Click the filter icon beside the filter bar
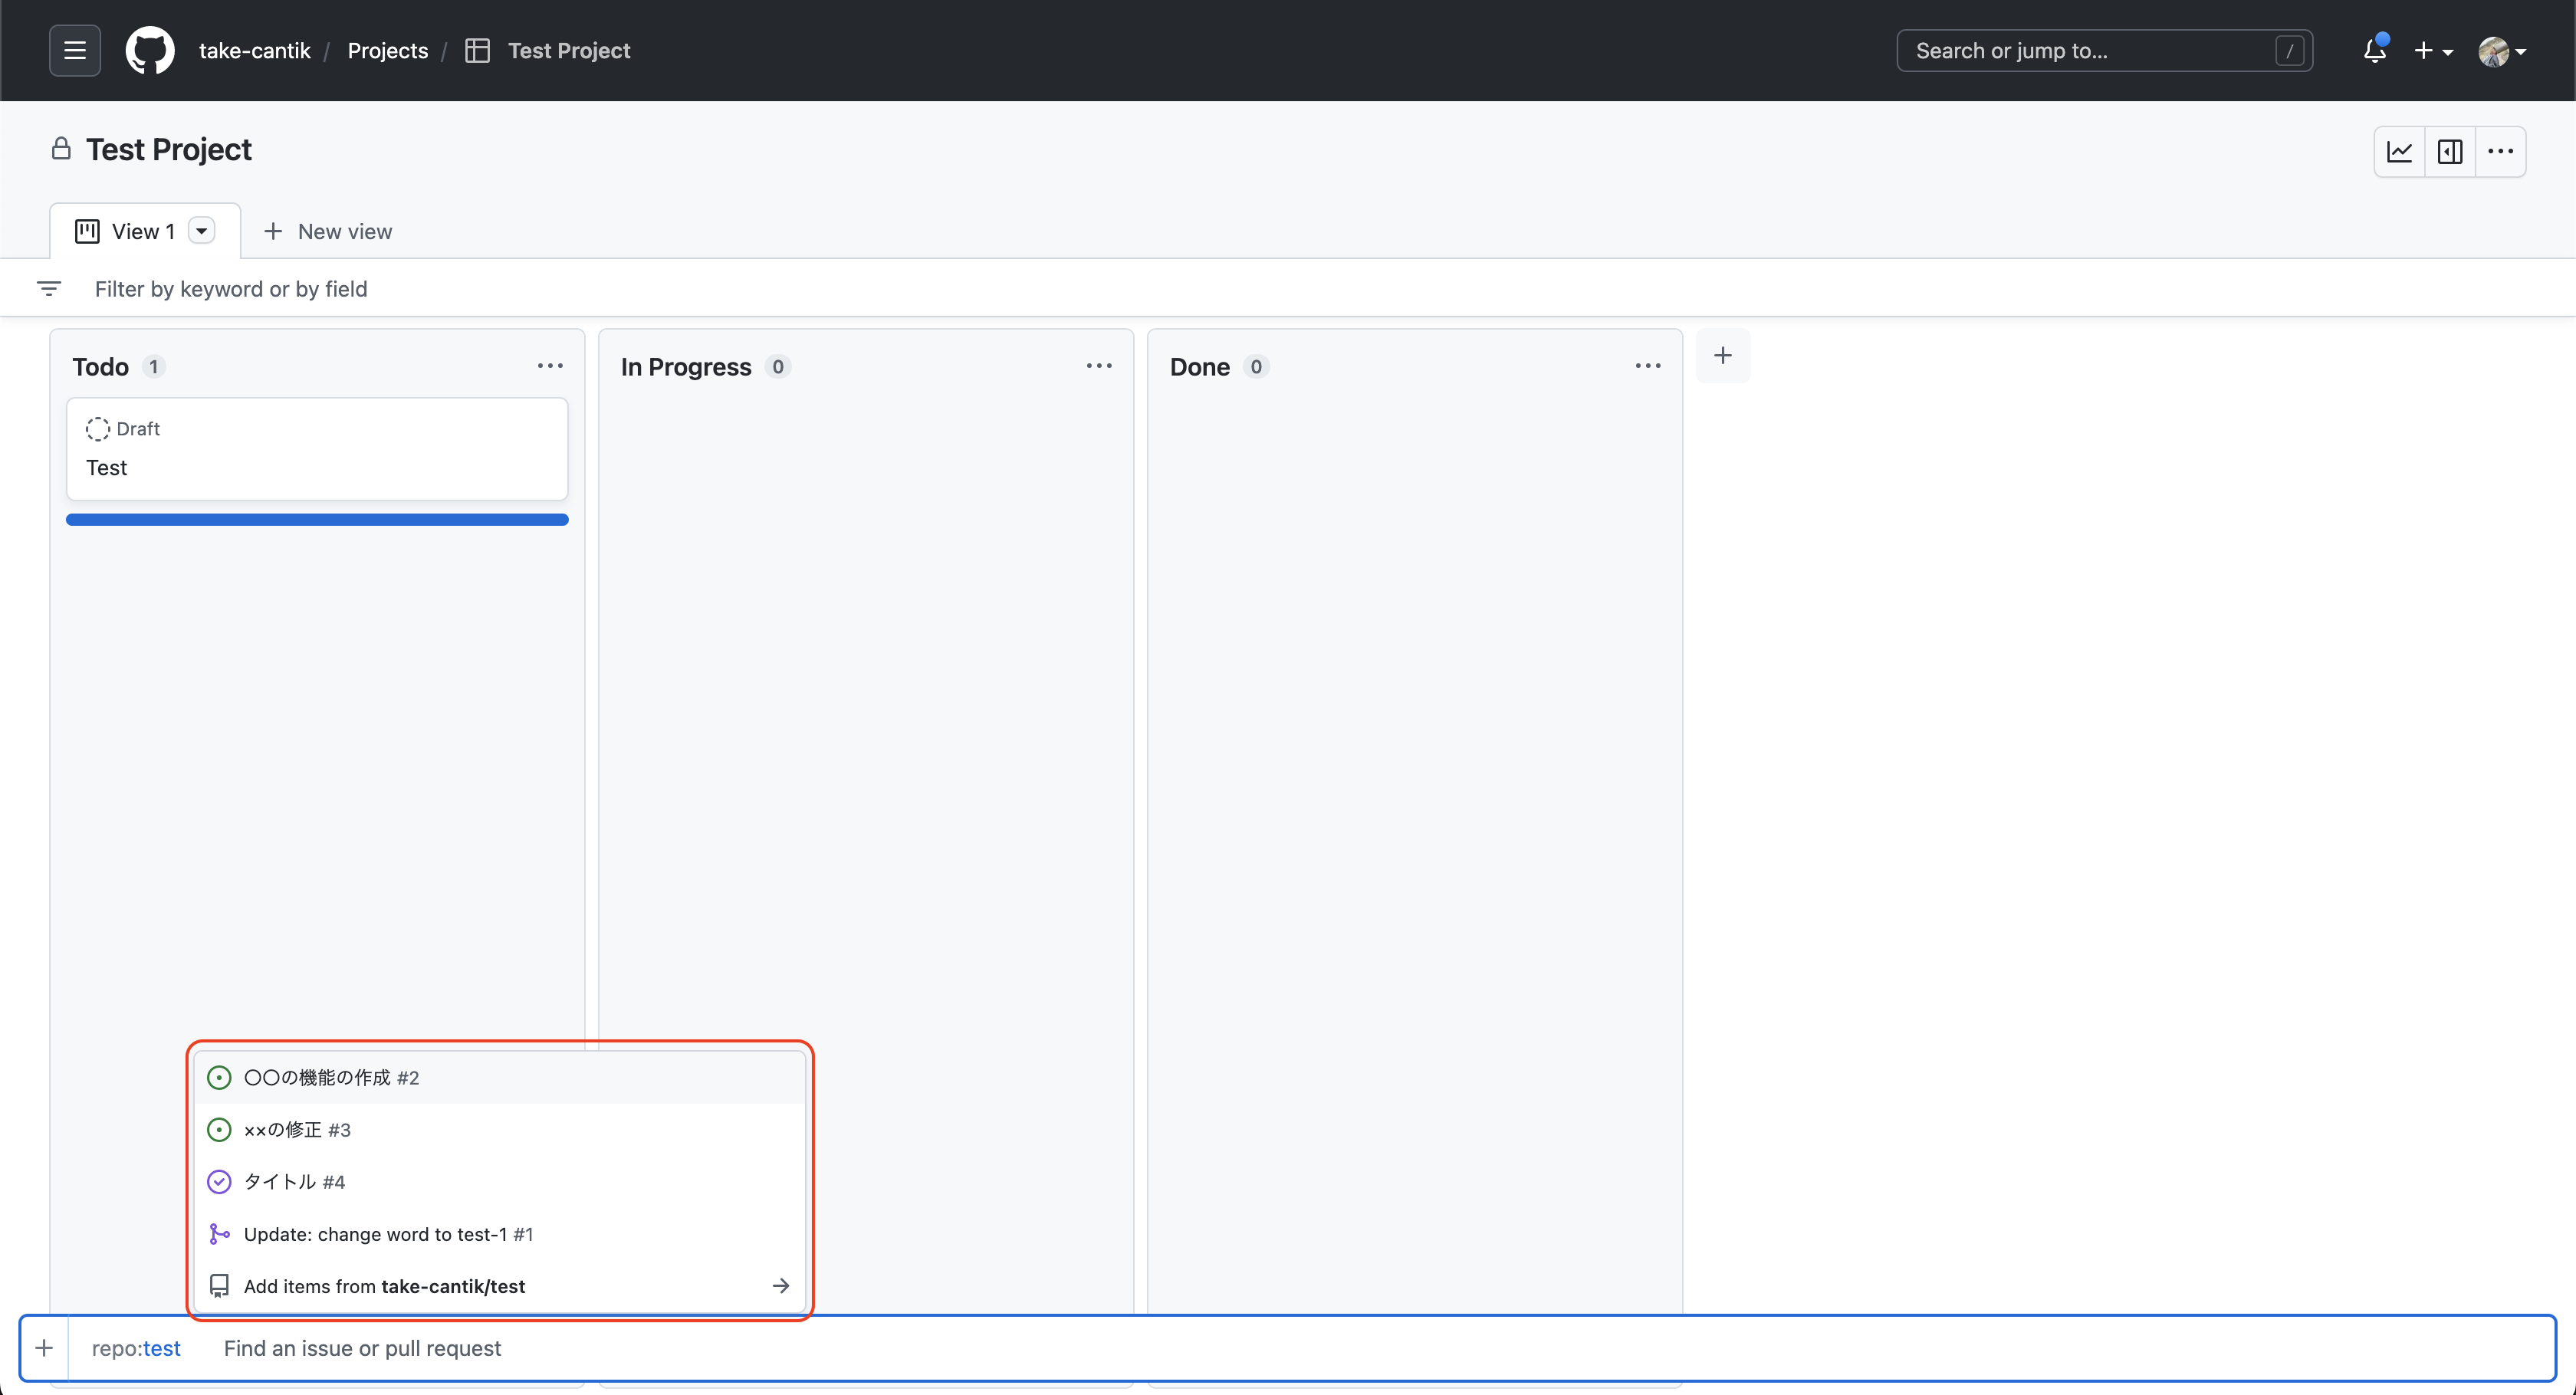The image size is (2576, 1395). (x=49, y=288)
